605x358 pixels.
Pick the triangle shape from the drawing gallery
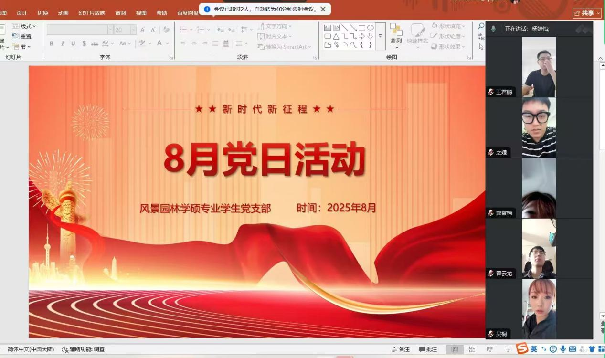click(336, 36)
